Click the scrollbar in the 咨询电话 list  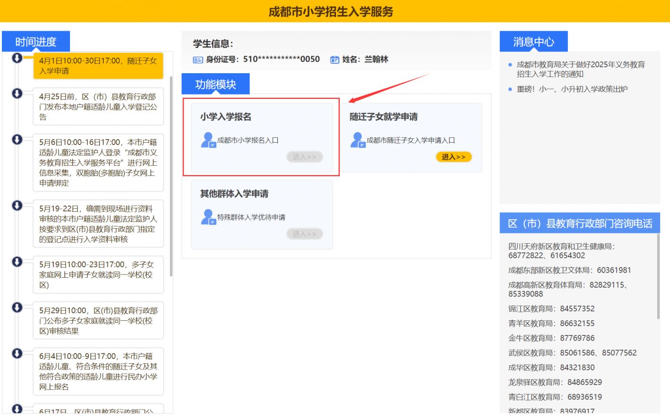658,276
